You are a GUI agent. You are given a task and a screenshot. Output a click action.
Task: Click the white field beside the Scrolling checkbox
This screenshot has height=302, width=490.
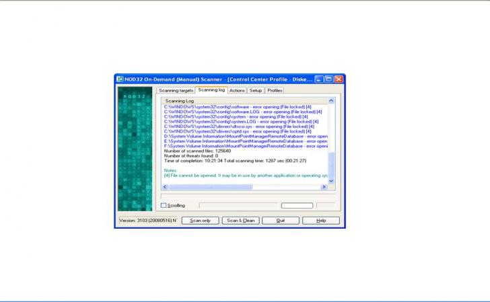tap(297, 206)
